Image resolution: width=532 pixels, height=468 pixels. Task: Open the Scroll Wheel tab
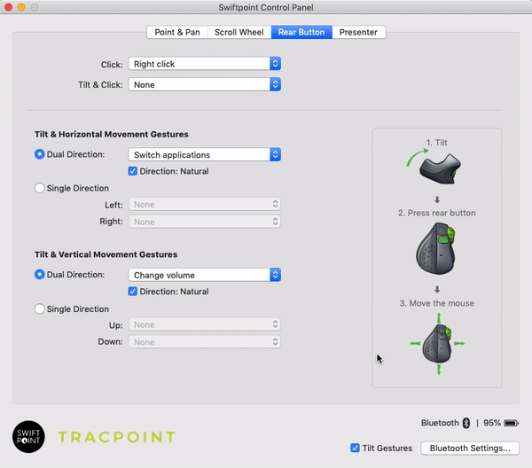[239, 32]
